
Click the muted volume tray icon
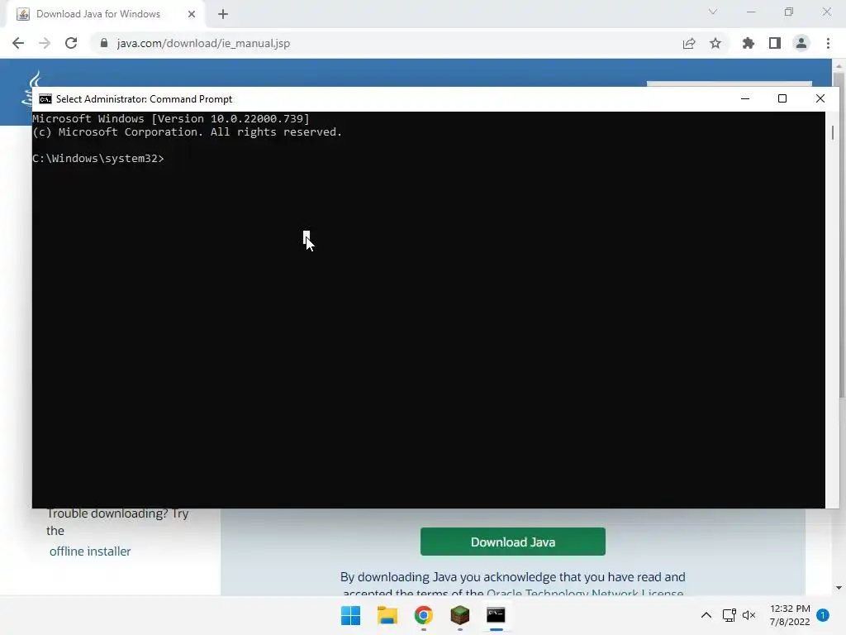(749, 615)
